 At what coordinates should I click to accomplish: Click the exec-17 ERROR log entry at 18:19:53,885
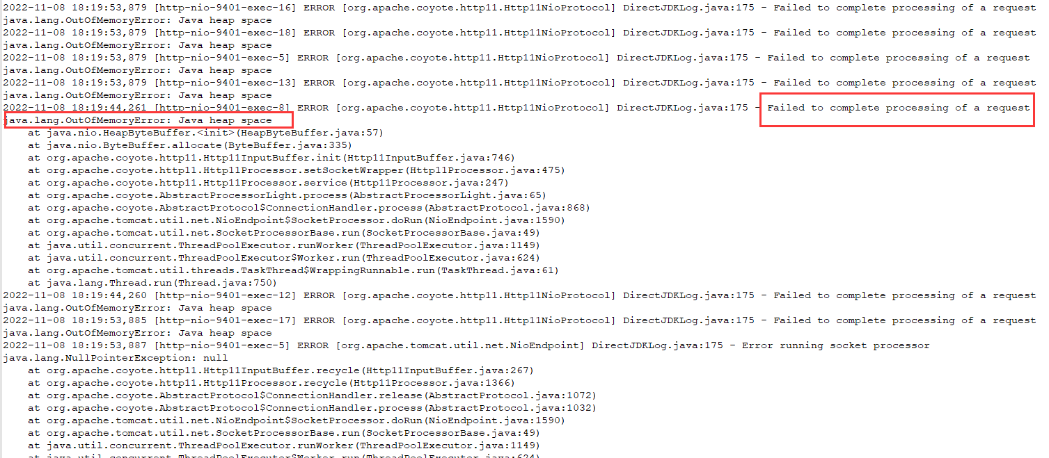[519, 320]
